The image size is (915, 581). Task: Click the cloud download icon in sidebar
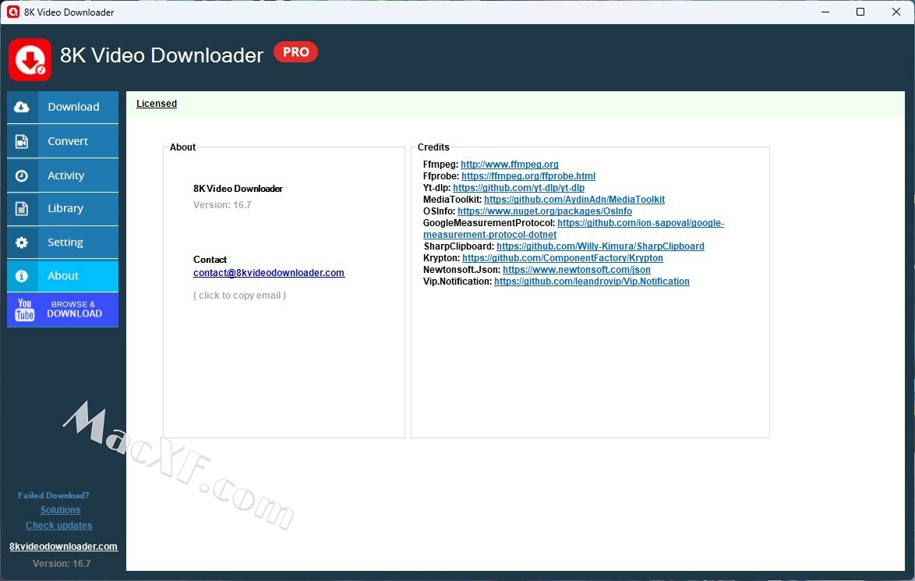click(22, 107)
